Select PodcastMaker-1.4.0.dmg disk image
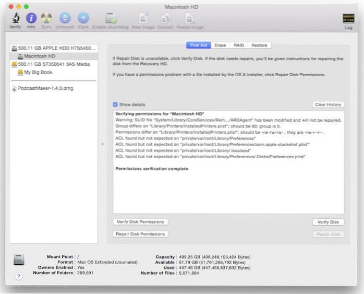 [45, 88]
